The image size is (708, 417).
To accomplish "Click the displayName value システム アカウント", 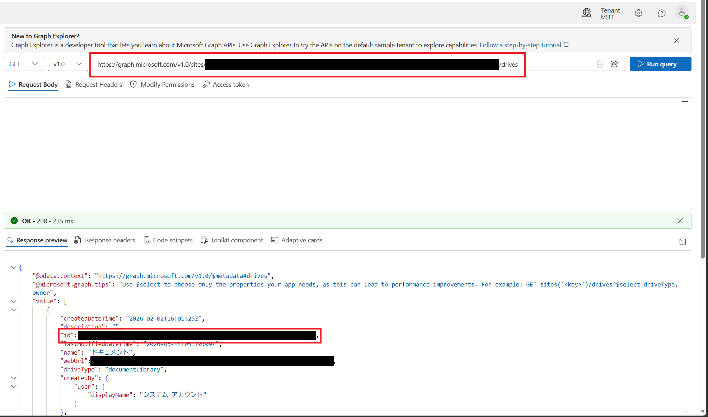I will click(x=173, y=395).
